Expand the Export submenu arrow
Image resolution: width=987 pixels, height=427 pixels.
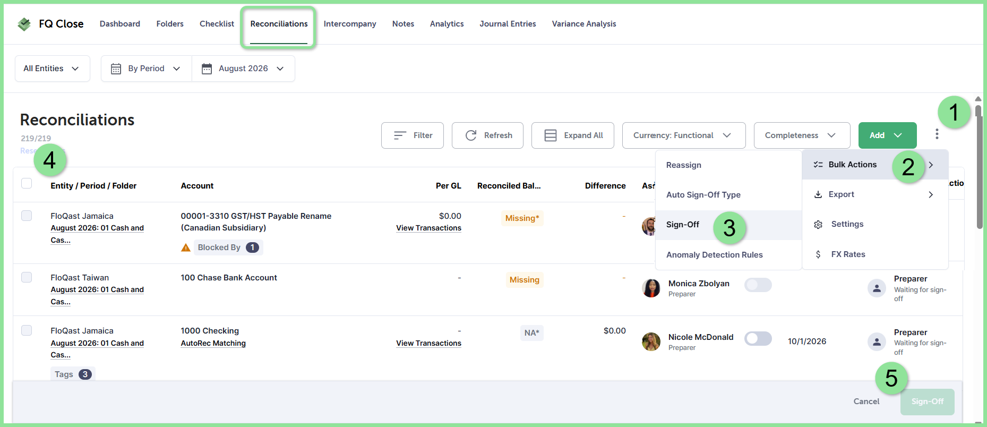[x=931, y=194]
